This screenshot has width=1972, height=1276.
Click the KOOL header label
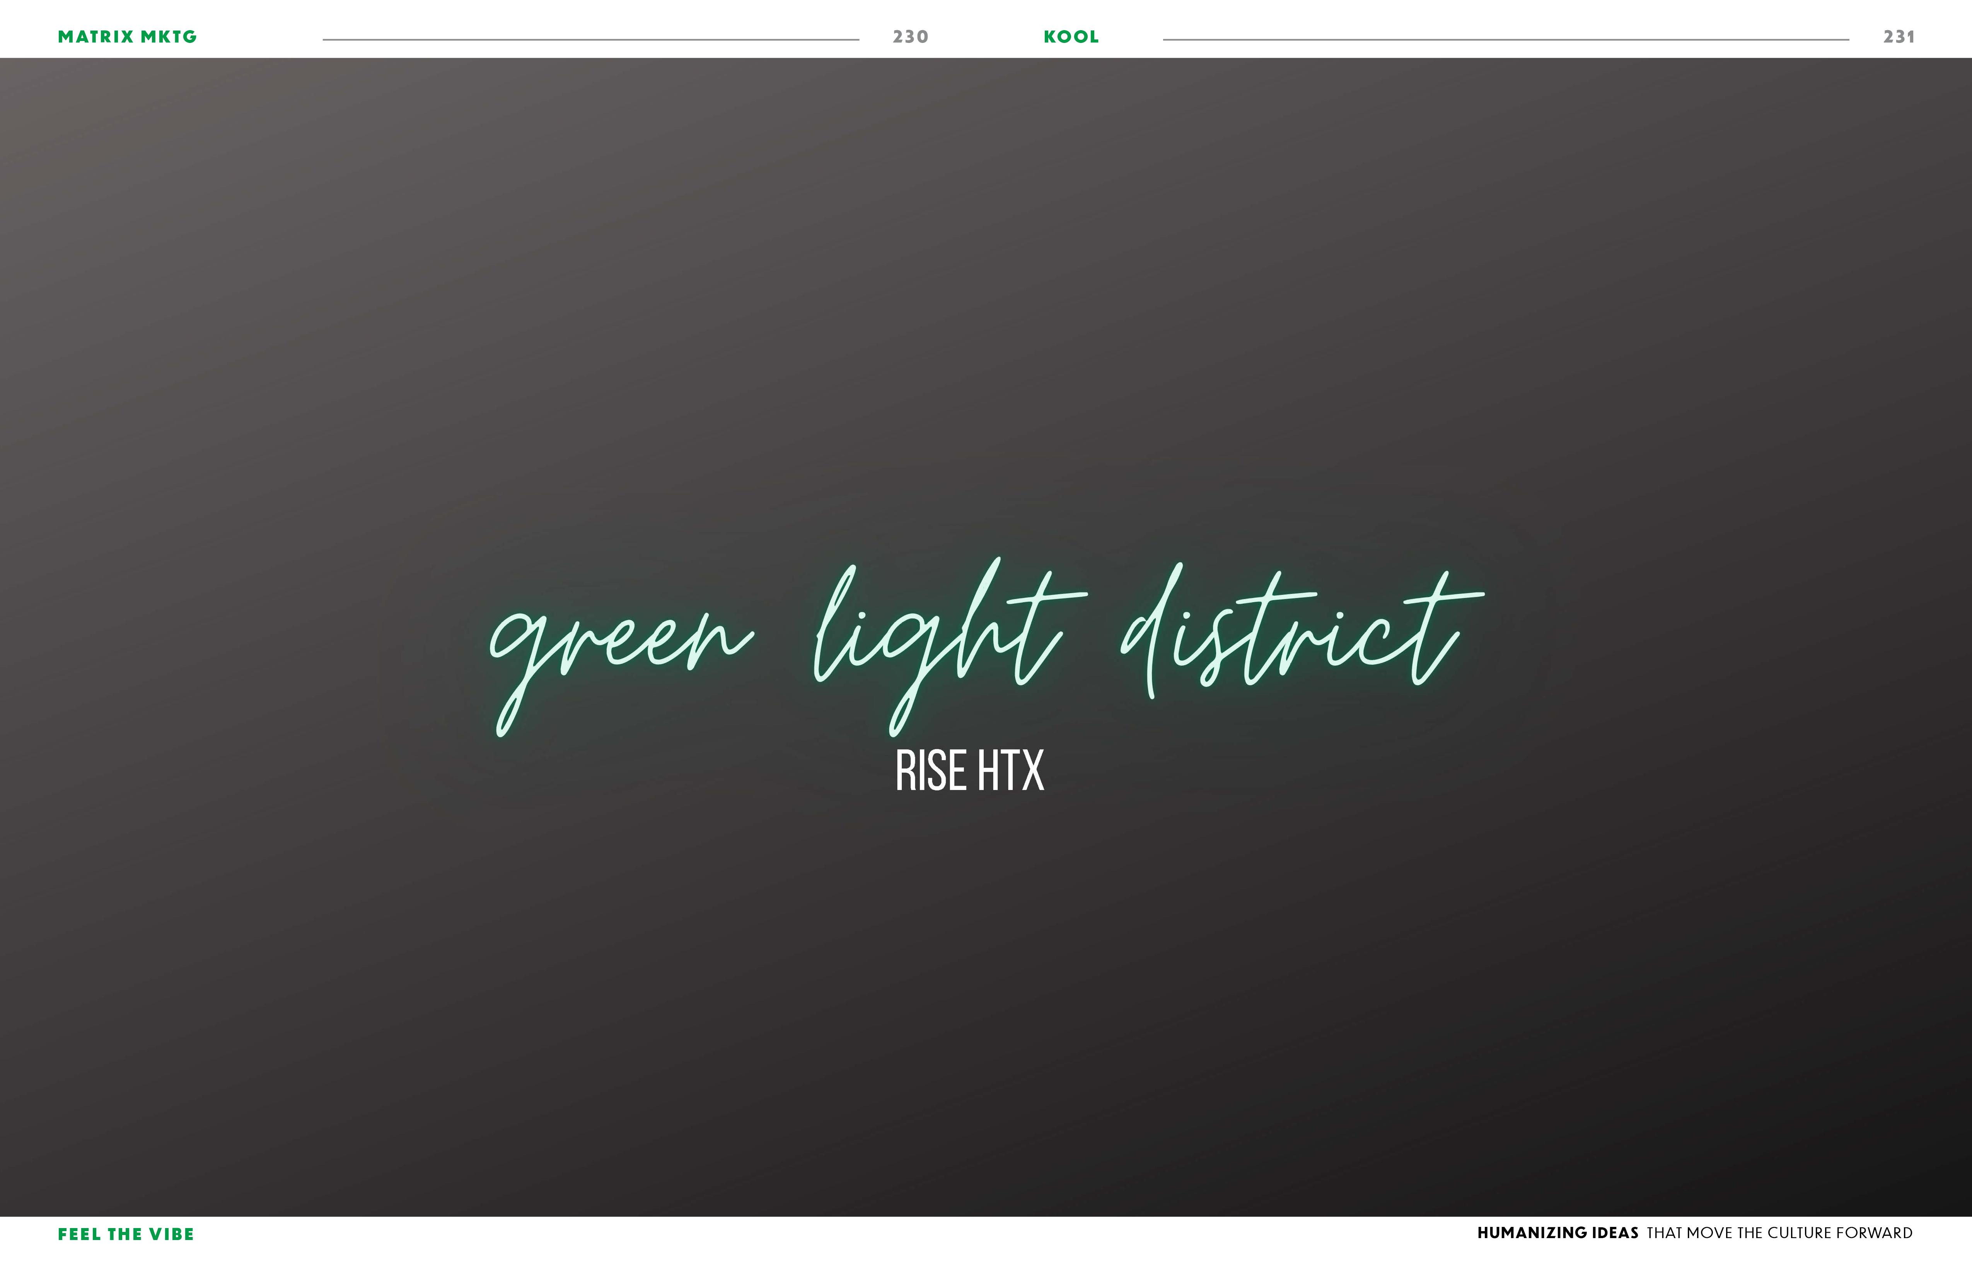click(x=1071, y=36)
